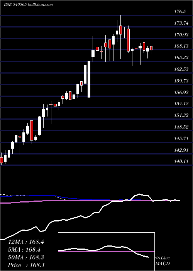This screenshot has width=193, height=271.
Task: Click the 154.12 price axis label
Action: pyautogui.click(x=181, y=104)
